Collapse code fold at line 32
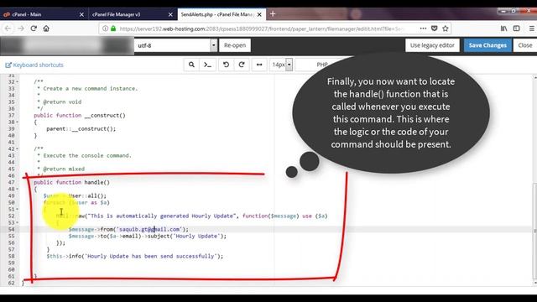 coord(17,82)
